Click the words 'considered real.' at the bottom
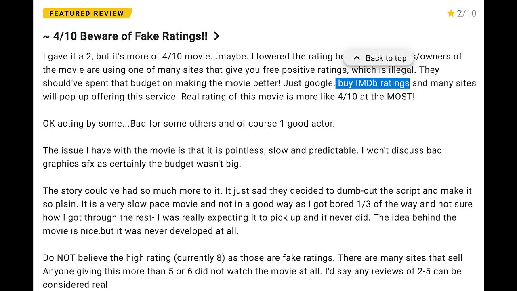The height and width of the screenshot is (291, 517). coord(76,285)
